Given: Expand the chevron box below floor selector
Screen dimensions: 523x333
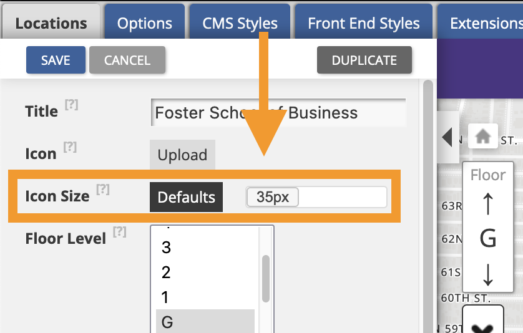Looking at the screenshot, I should 482,320.
